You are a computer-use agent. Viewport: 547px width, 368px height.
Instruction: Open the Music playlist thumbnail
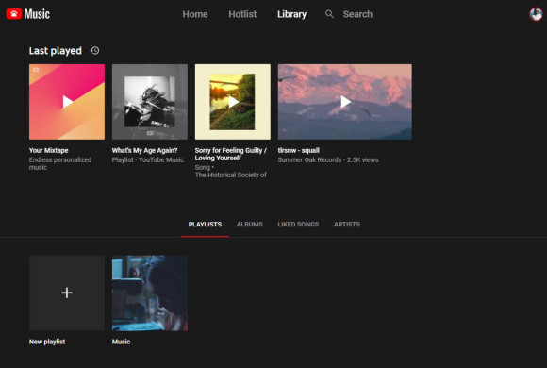tap(150, 293)
